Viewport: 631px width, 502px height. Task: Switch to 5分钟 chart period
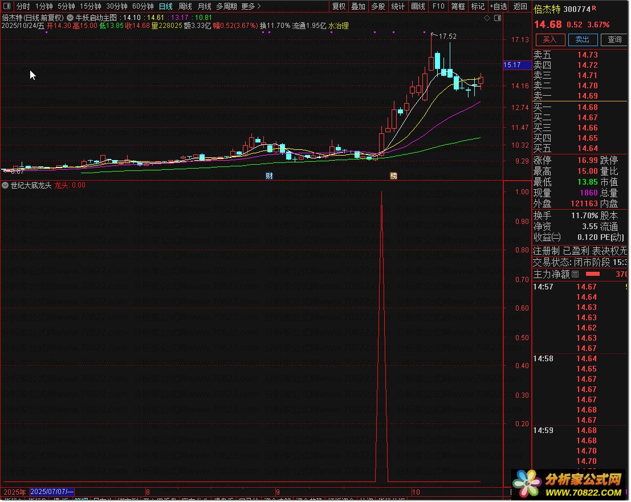(x=66, y=6)
